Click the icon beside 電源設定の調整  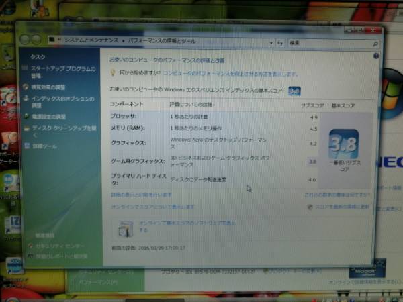pyautogui.click(x=26, y=116)
